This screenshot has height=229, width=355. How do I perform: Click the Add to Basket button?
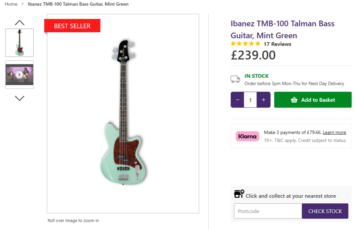click(x=313, y=100)
